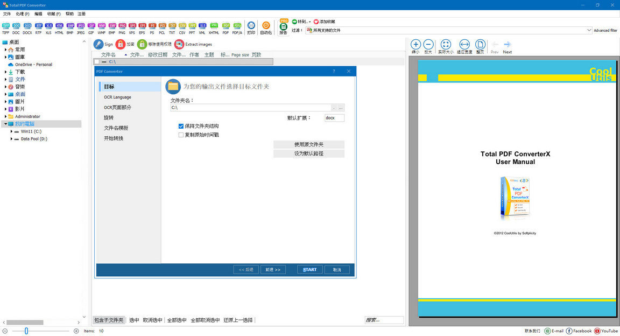Open the 自动化 automation tool

coord(266,27)
